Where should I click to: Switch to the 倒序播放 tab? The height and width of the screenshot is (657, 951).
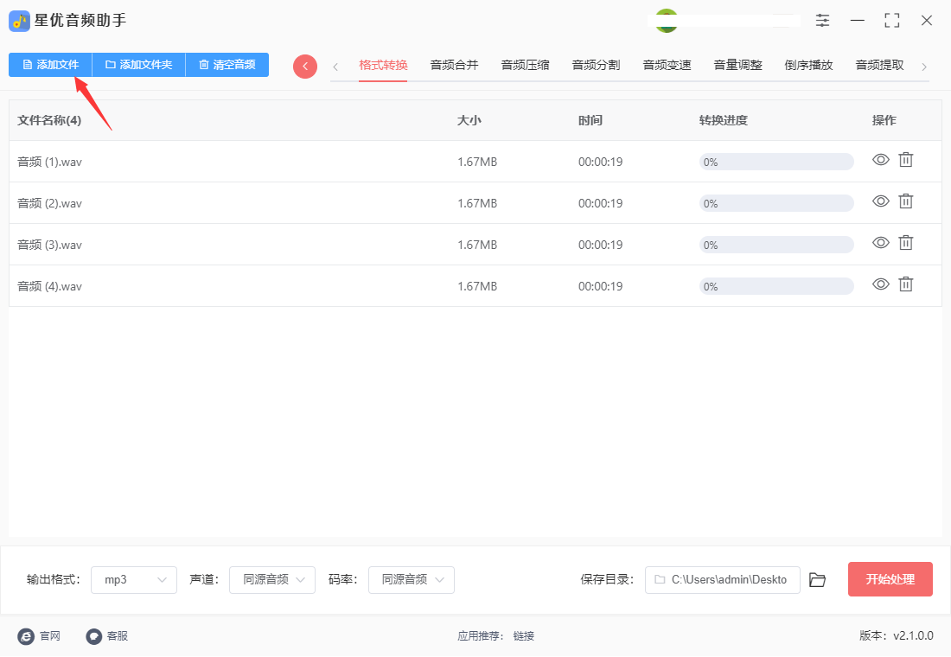pyautogui.click(x=808, y=65)
